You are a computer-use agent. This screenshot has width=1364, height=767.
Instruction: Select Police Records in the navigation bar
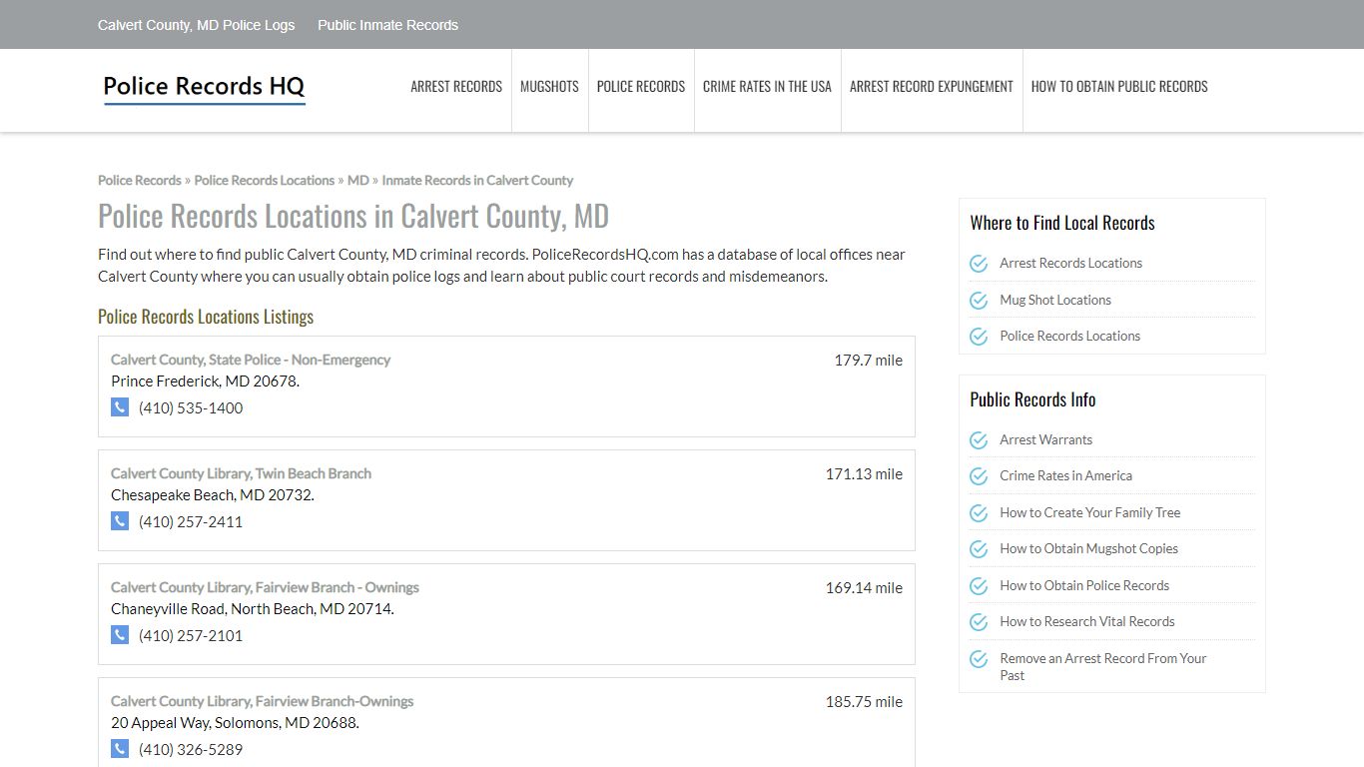(x=641, y=87)
